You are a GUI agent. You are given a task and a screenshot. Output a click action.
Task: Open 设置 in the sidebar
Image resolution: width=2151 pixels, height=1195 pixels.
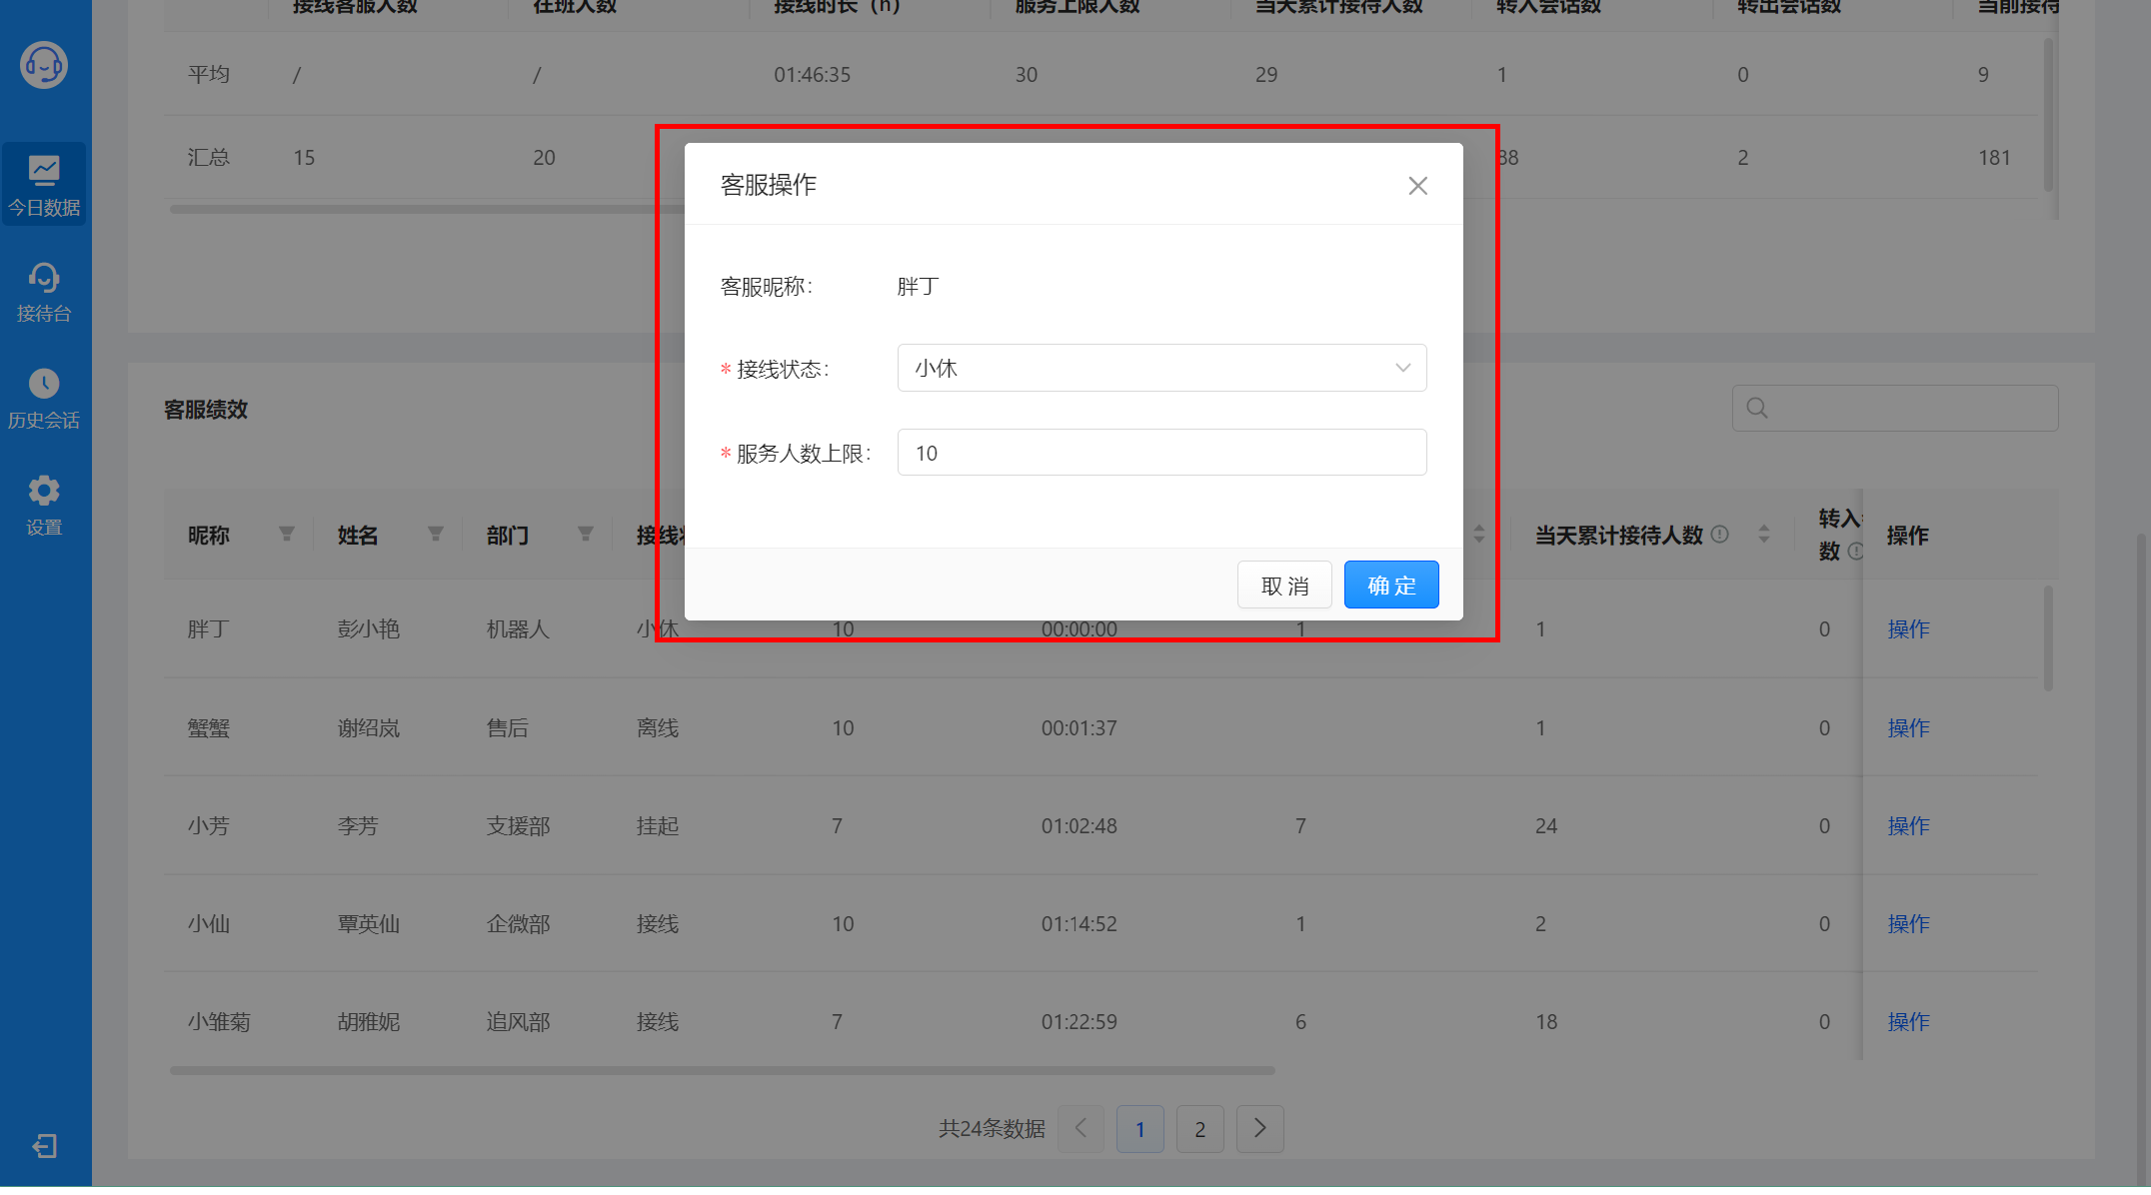coord(44,506)
